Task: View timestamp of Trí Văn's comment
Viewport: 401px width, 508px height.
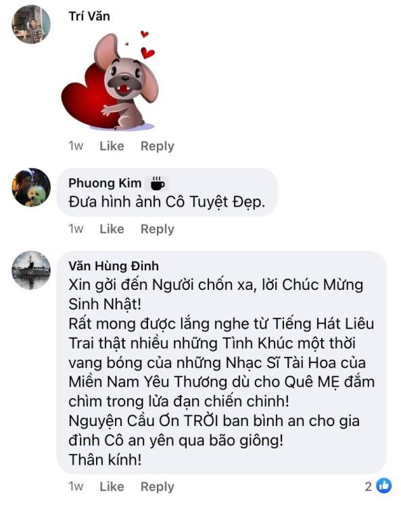Action: pos(76,146)
